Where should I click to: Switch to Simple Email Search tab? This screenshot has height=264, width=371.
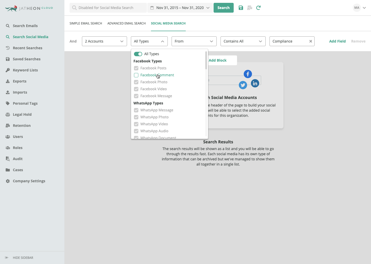coord(86,23)
